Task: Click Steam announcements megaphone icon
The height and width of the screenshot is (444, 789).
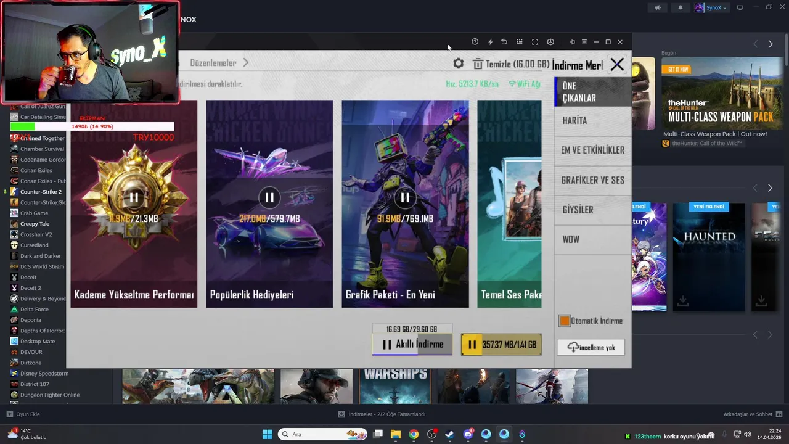Action: [x=657, y=8]
